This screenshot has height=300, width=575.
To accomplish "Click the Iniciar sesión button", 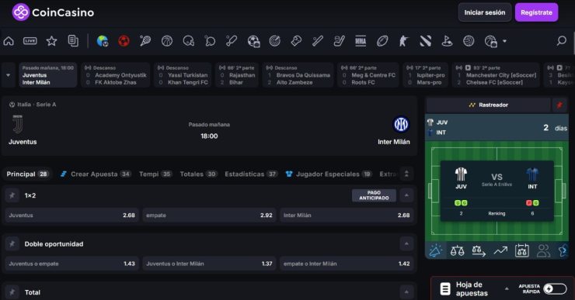I will pyautogui.click(x=485, y=12).
